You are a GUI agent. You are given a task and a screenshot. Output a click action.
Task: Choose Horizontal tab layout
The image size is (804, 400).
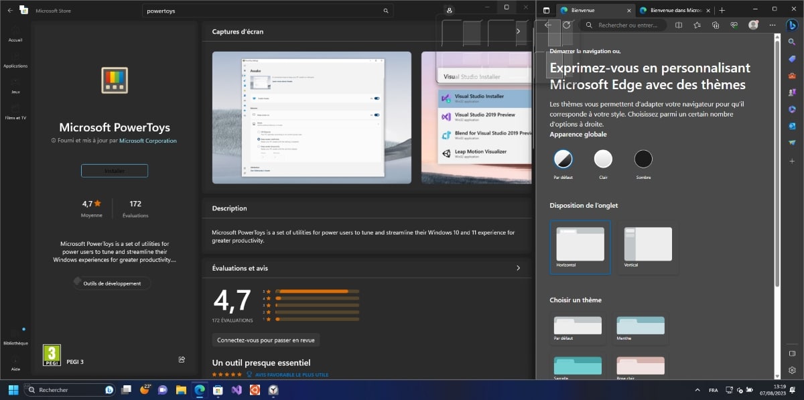[x=580, y=247]
